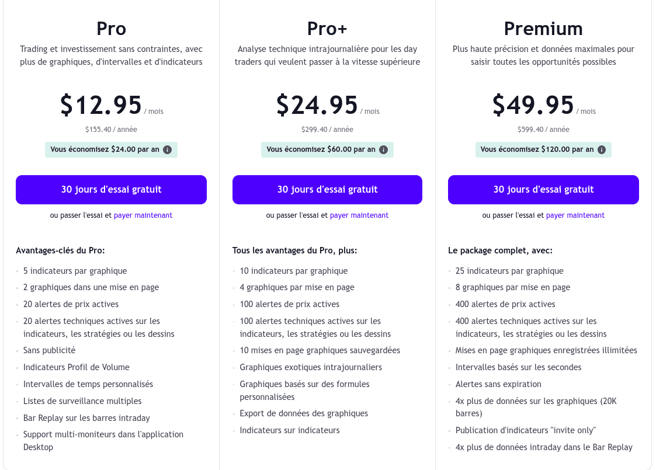Start the Pro plan 30-day free trial
Screen dimensions: 656x470
[111, 190]
